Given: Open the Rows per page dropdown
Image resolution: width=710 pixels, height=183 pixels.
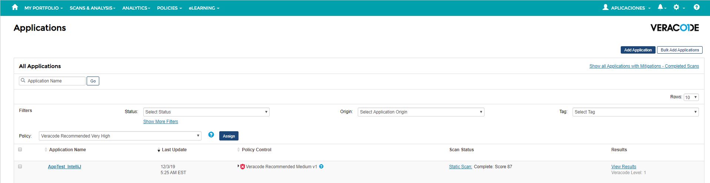Looking at the screenshot, I should click(691, 97).
